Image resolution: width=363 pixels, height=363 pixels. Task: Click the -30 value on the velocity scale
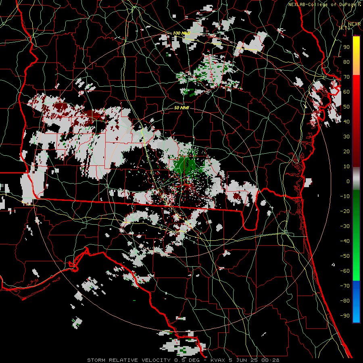(345, 226)
